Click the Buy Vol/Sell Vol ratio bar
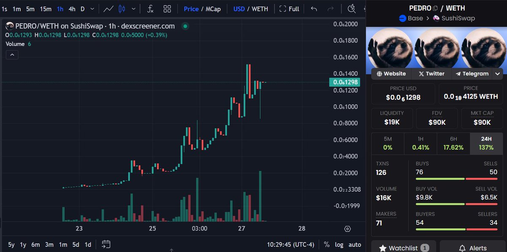 pos(456,204)
